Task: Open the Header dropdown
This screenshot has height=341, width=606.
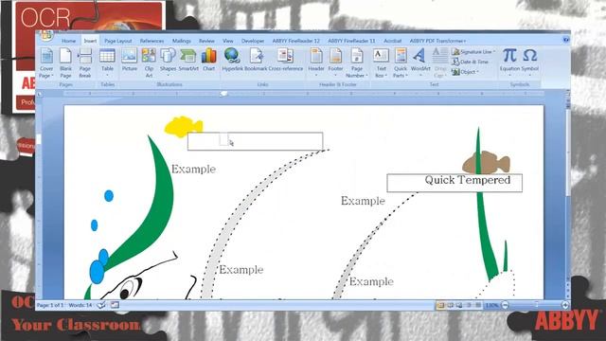Action: click(316, 63)
